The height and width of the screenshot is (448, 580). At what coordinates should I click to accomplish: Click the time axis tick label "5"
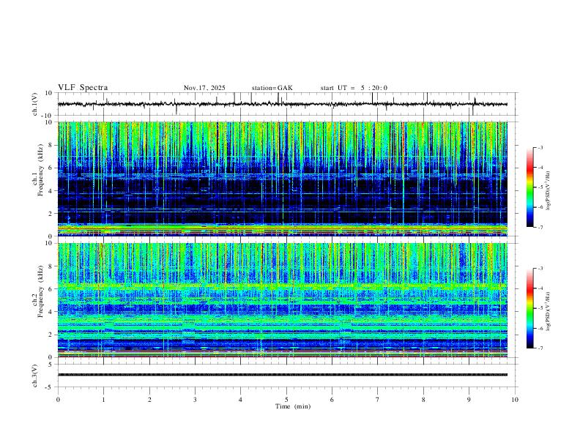pyautogui.click(x=286, y=400)
